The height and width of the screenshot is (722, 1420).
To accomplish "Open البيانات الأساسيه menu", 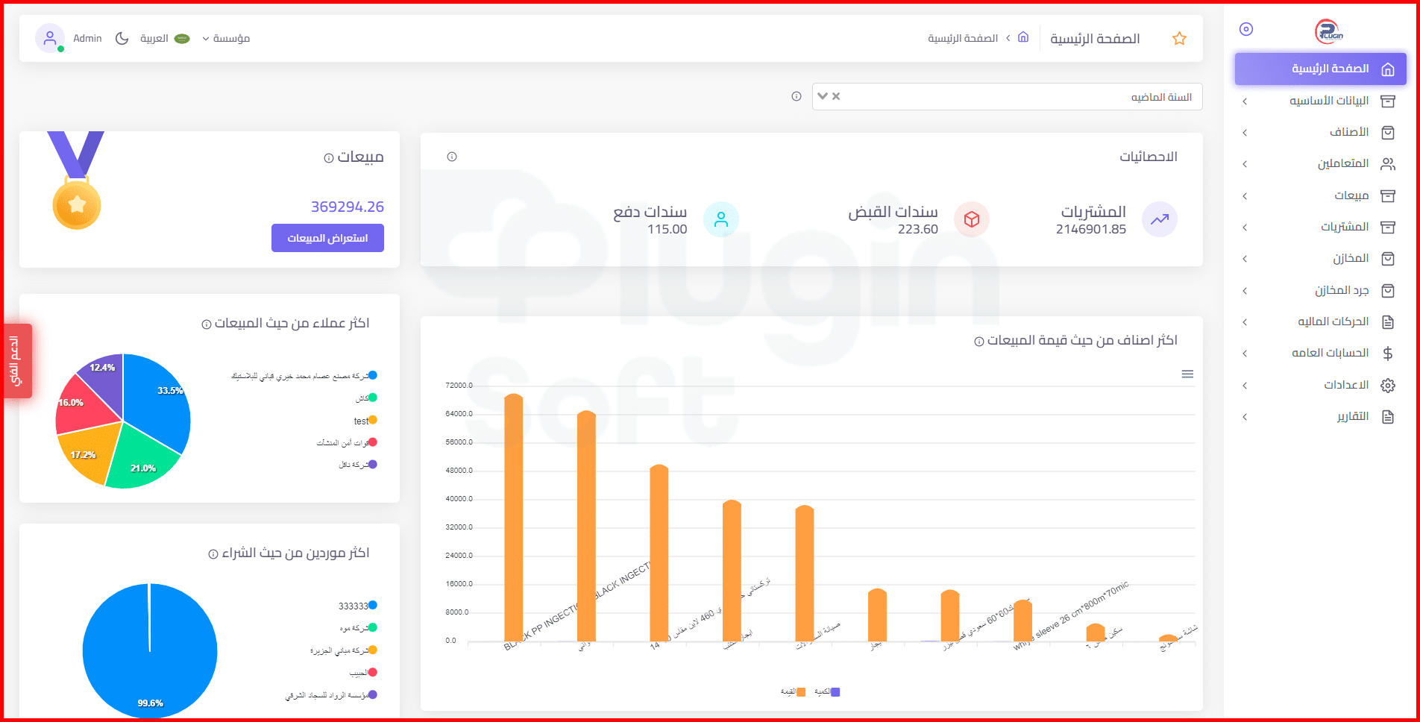I will coord(1321,101).
